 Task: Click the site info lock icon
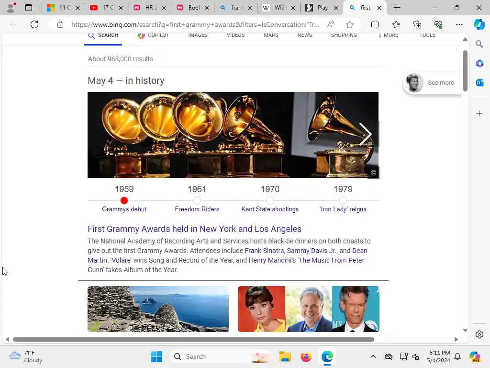pyautogui.click(x=60, y=24)
